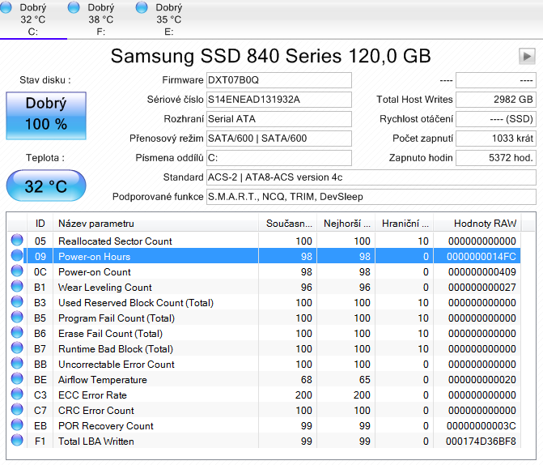Click status icon of Program Fail Count row

click(17, 317)
